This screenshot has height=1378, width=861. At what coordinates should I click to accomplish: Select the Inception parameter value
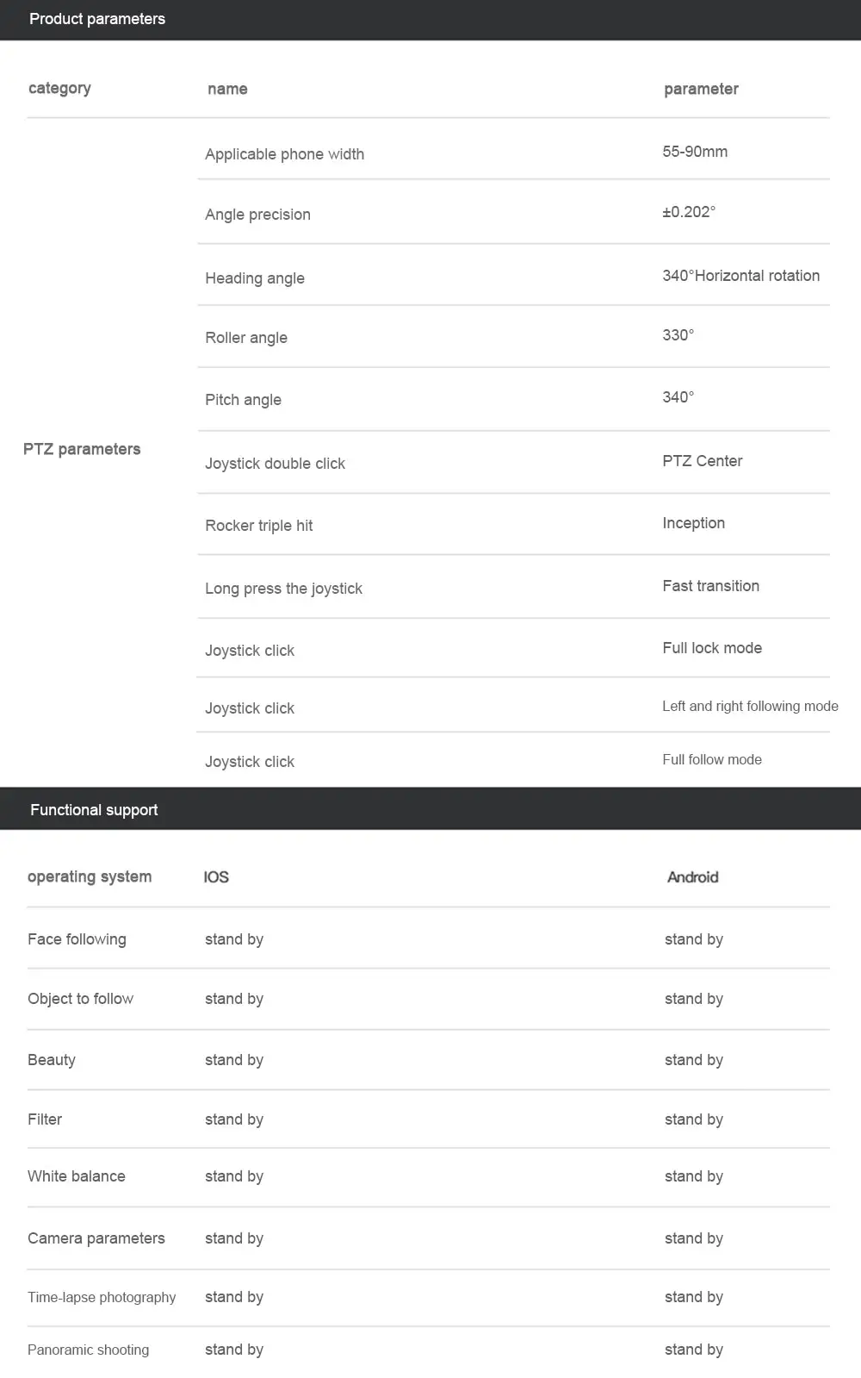(693, 523)
